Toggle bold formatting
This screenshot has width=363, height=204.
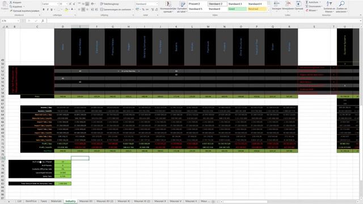coord(44,10)
